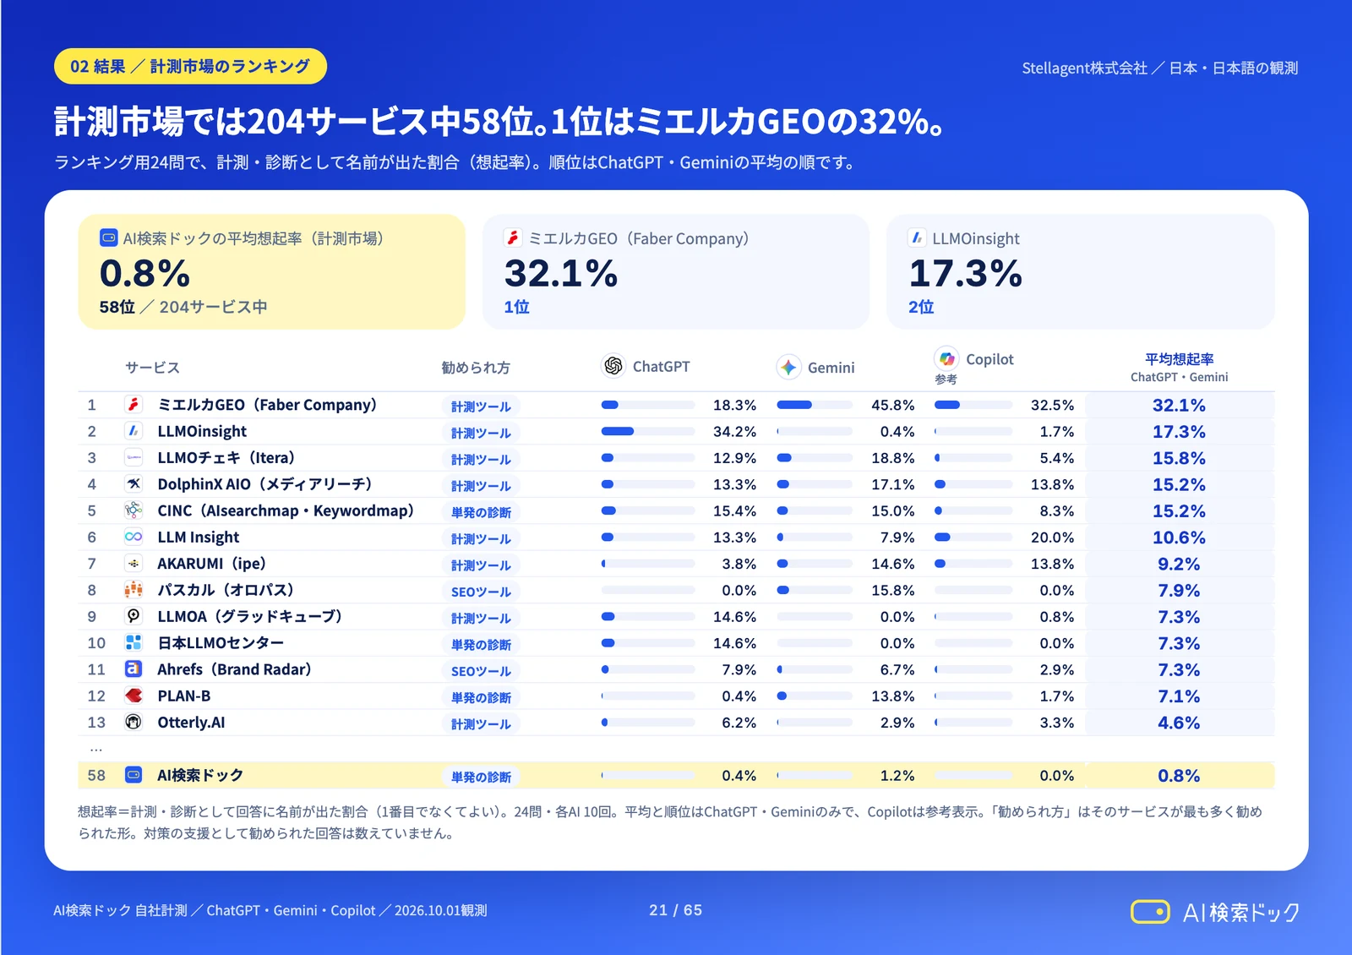The image size is (1352, 955).
Task: Click the AI検索ドック footer logo icon
Action: [1150, 912]
